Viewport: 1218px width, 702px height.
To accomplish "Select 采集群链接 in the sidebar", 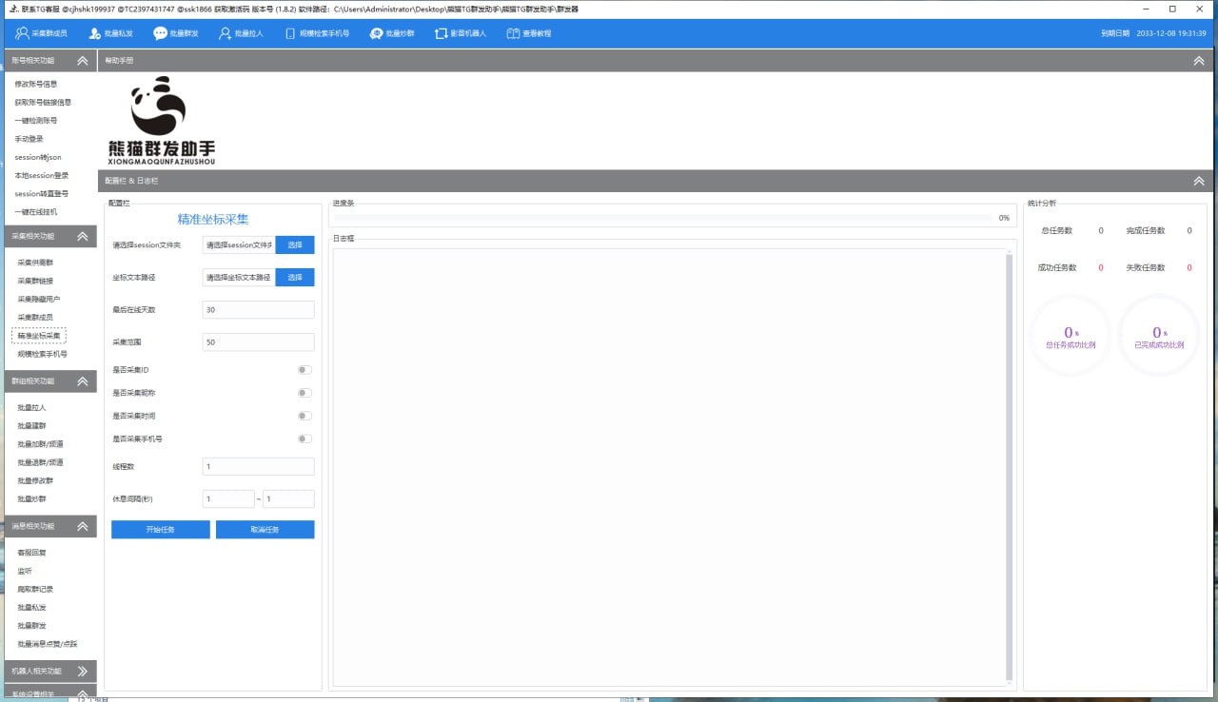I will pyautogui.click(x=35, y=281).
